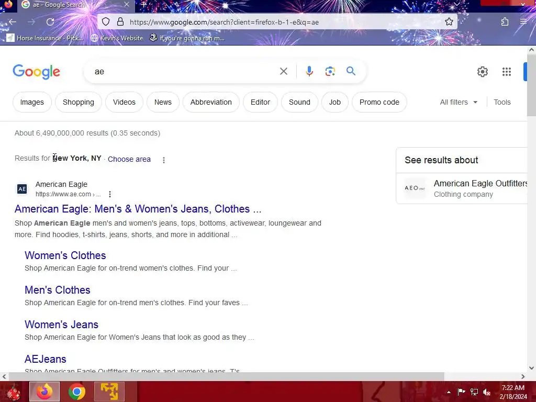Close the 'ae - Google Search' tab
Screen dimensions: 536x402
127,4
